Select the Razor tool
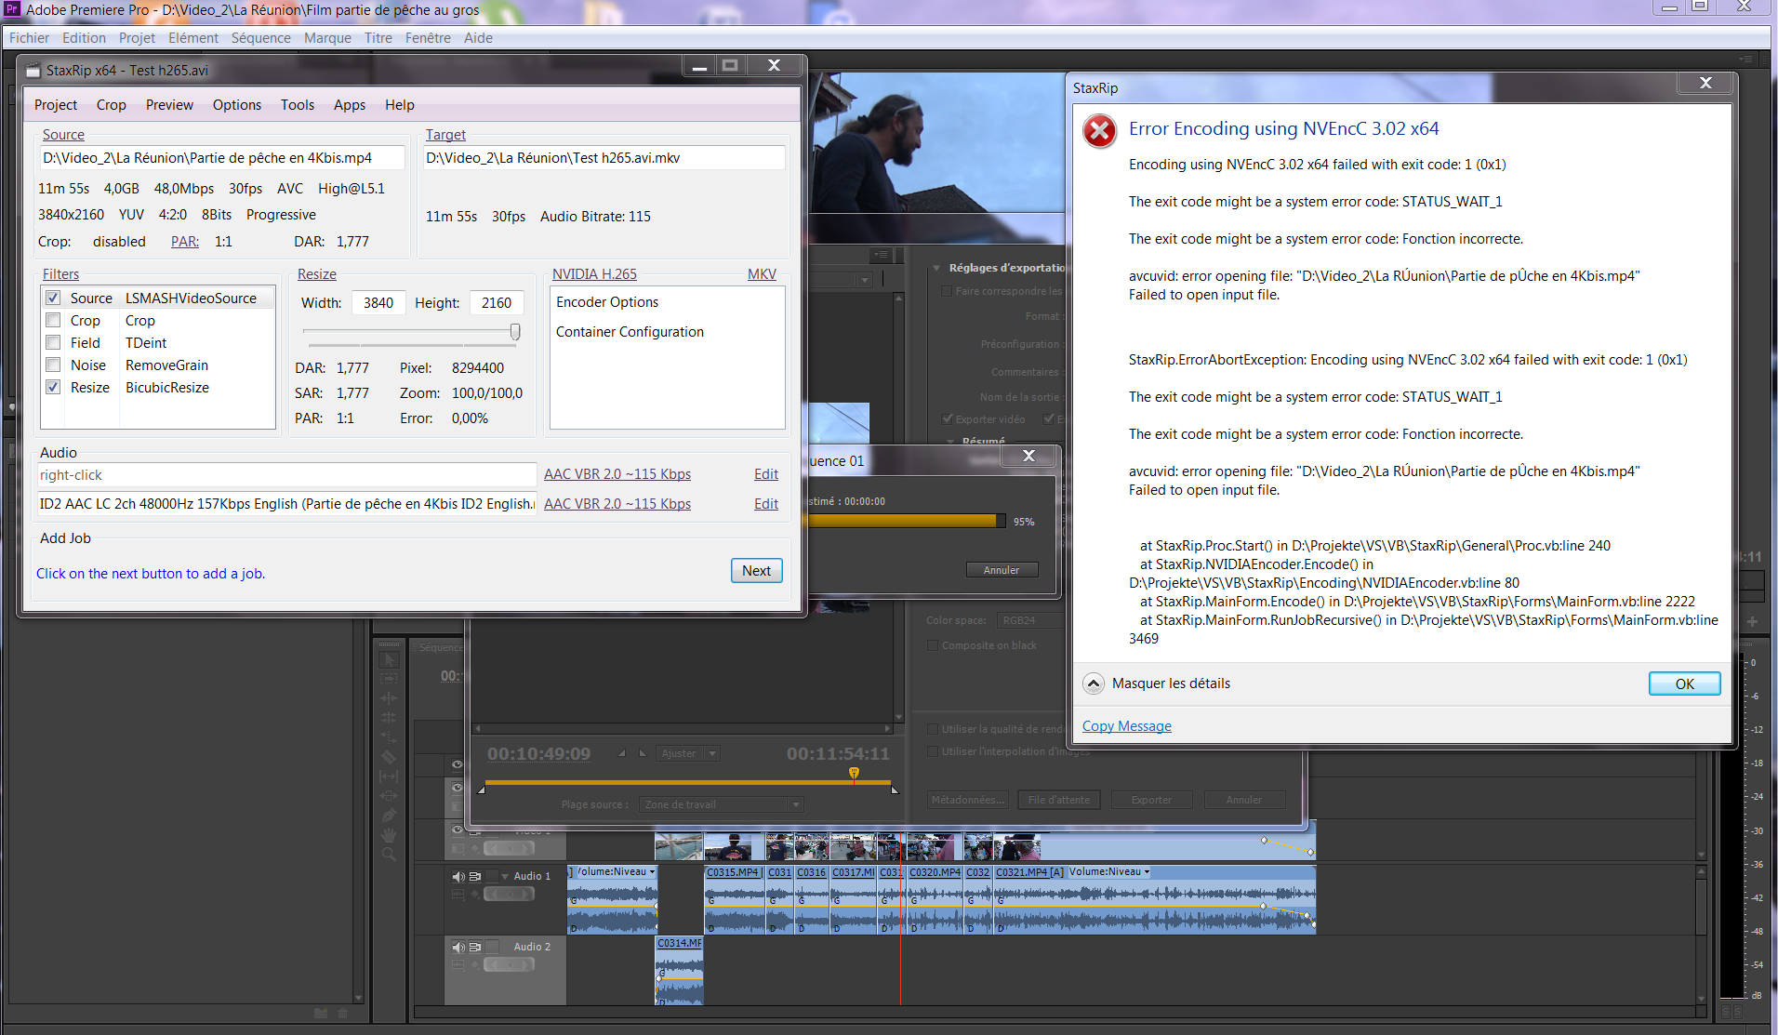 (389, 757)
